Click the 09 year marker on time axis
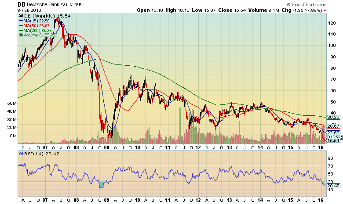The height and width of the screenshot is (204, 343). pyautogui.click(x=106, y=148)
